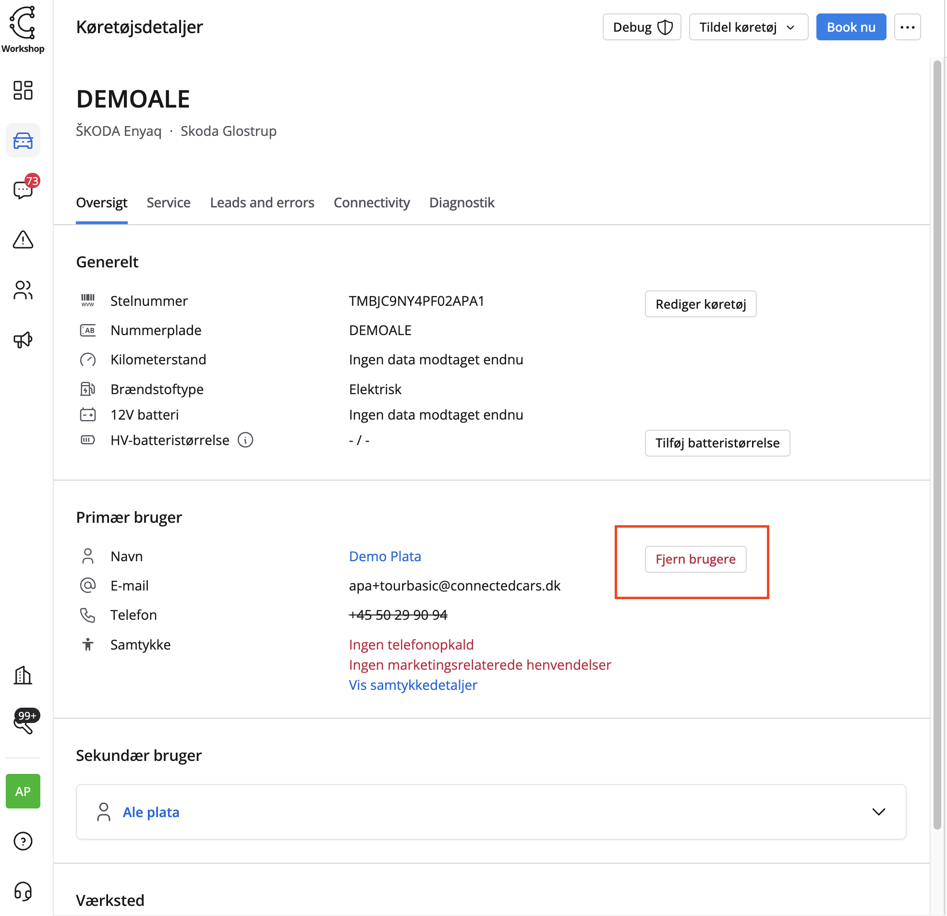Open the campaigns megaphone icon

[23, 340]
